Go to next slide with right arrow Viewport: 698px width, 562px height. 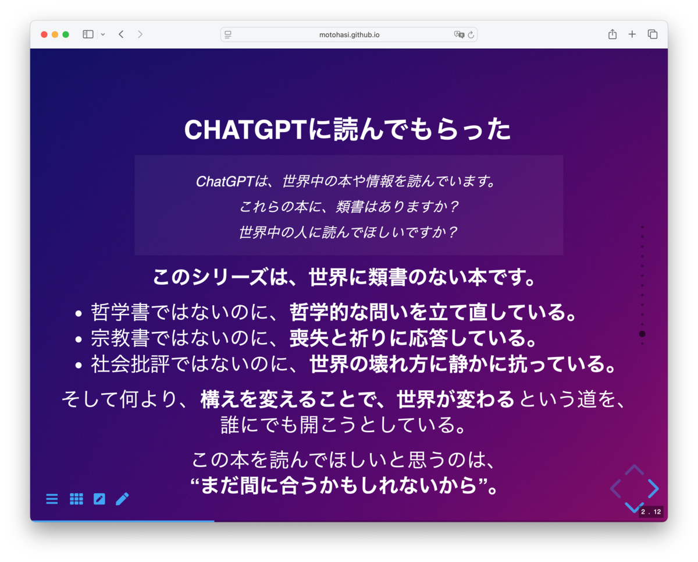(x=653, y=488)
